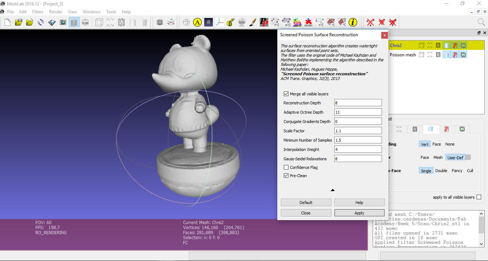Image resolution: width=488 pixels, height=261 pixels.
Task: Activate the Z-painting brush tool
Action: pos(253,22)
